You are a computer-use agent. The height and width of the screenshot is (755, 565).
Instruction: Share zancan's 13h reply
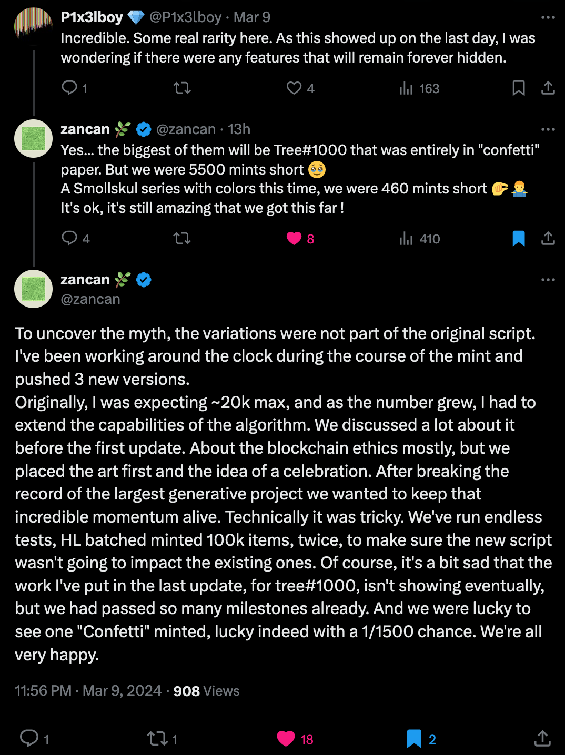pyautogui.click(x=548, y=239)
